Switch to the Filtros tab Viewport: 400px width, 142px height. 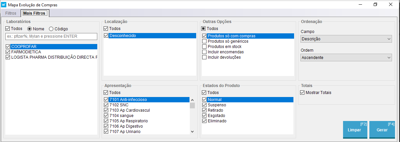click(11, 13)
